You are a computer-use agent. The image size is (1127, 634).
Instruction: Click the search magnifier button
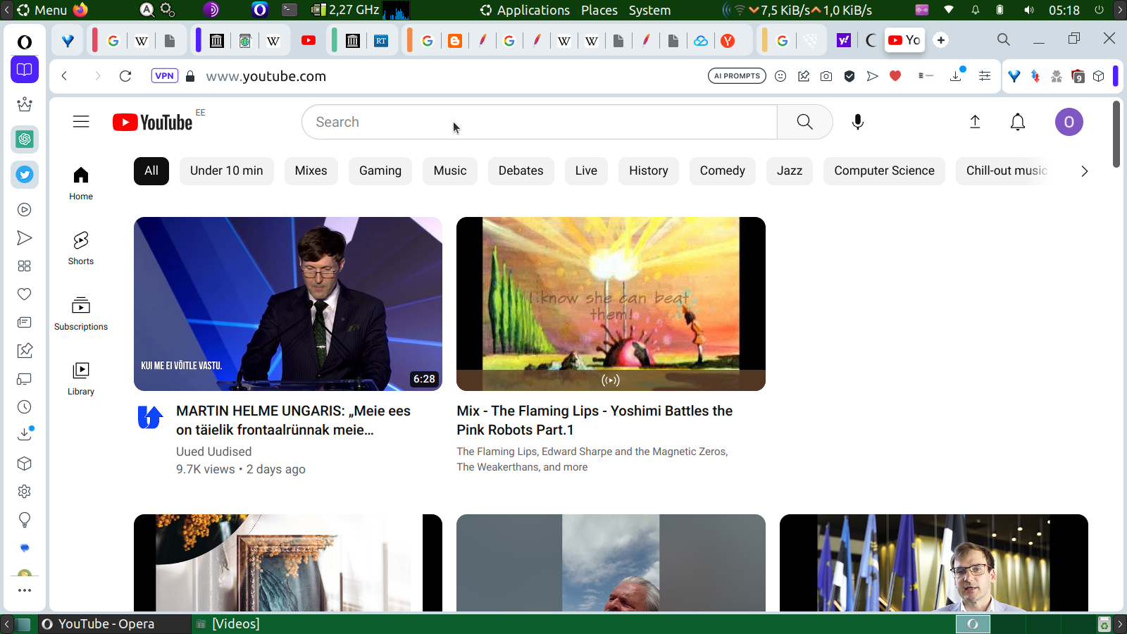[804, 122]
